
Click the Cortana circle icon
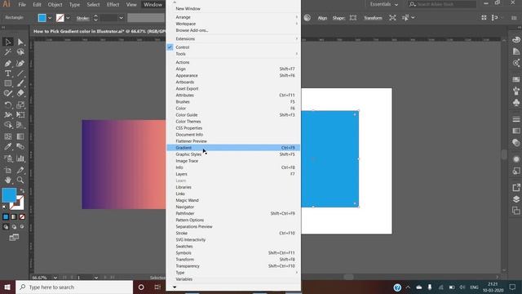(x=141, y=287)
